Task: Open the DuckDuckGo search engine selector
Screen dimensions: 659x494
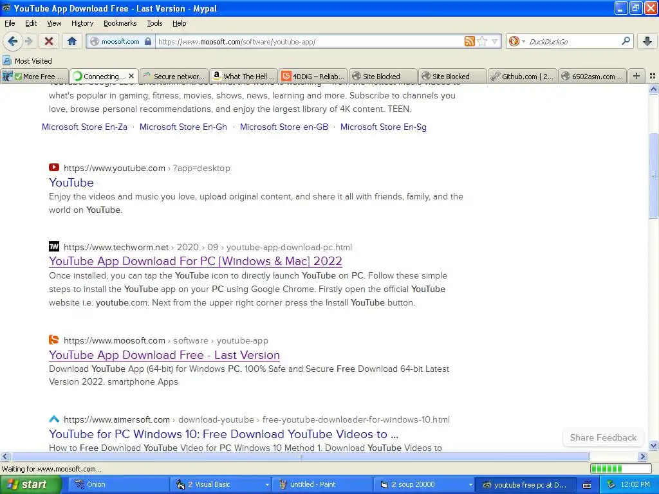Action: [517, 41]
